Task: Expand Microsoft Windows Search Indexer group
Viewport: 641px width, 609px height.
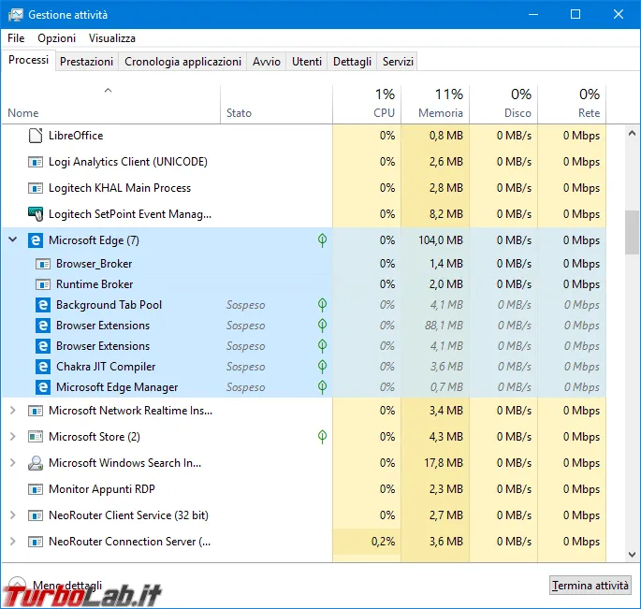Action: 13,463
